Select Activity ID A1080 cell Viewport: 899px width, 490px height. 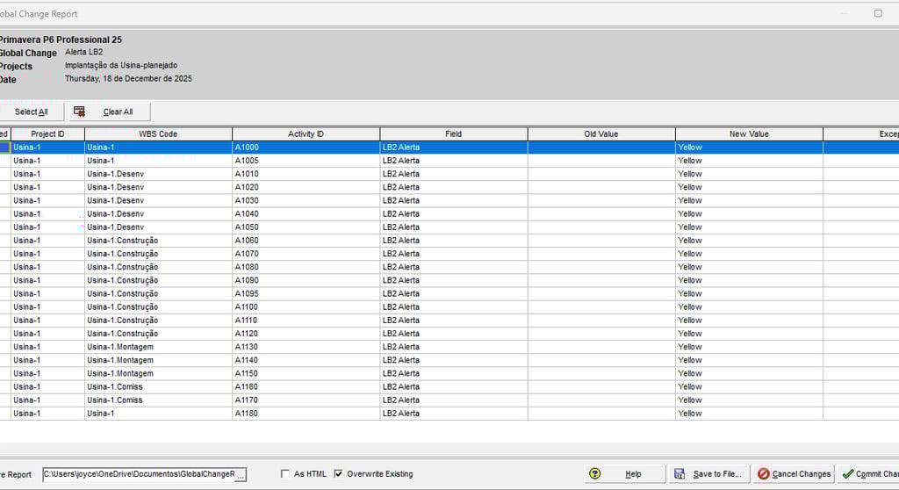306,267
